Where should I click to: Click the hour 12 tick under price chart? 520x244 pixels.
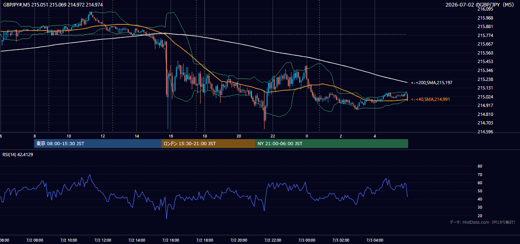coord(103,136)
